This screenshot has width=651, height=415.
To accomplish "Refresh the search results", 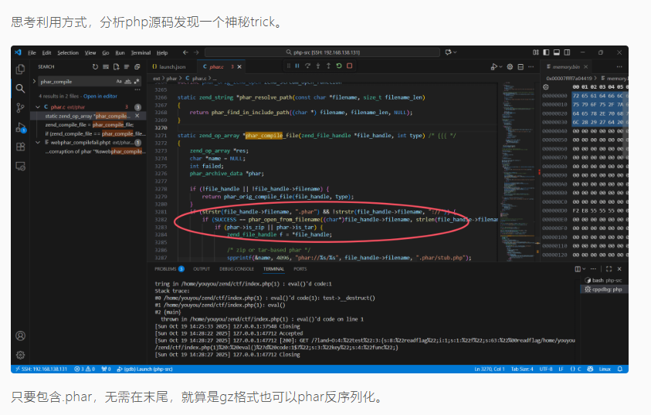I will point(95,66).
